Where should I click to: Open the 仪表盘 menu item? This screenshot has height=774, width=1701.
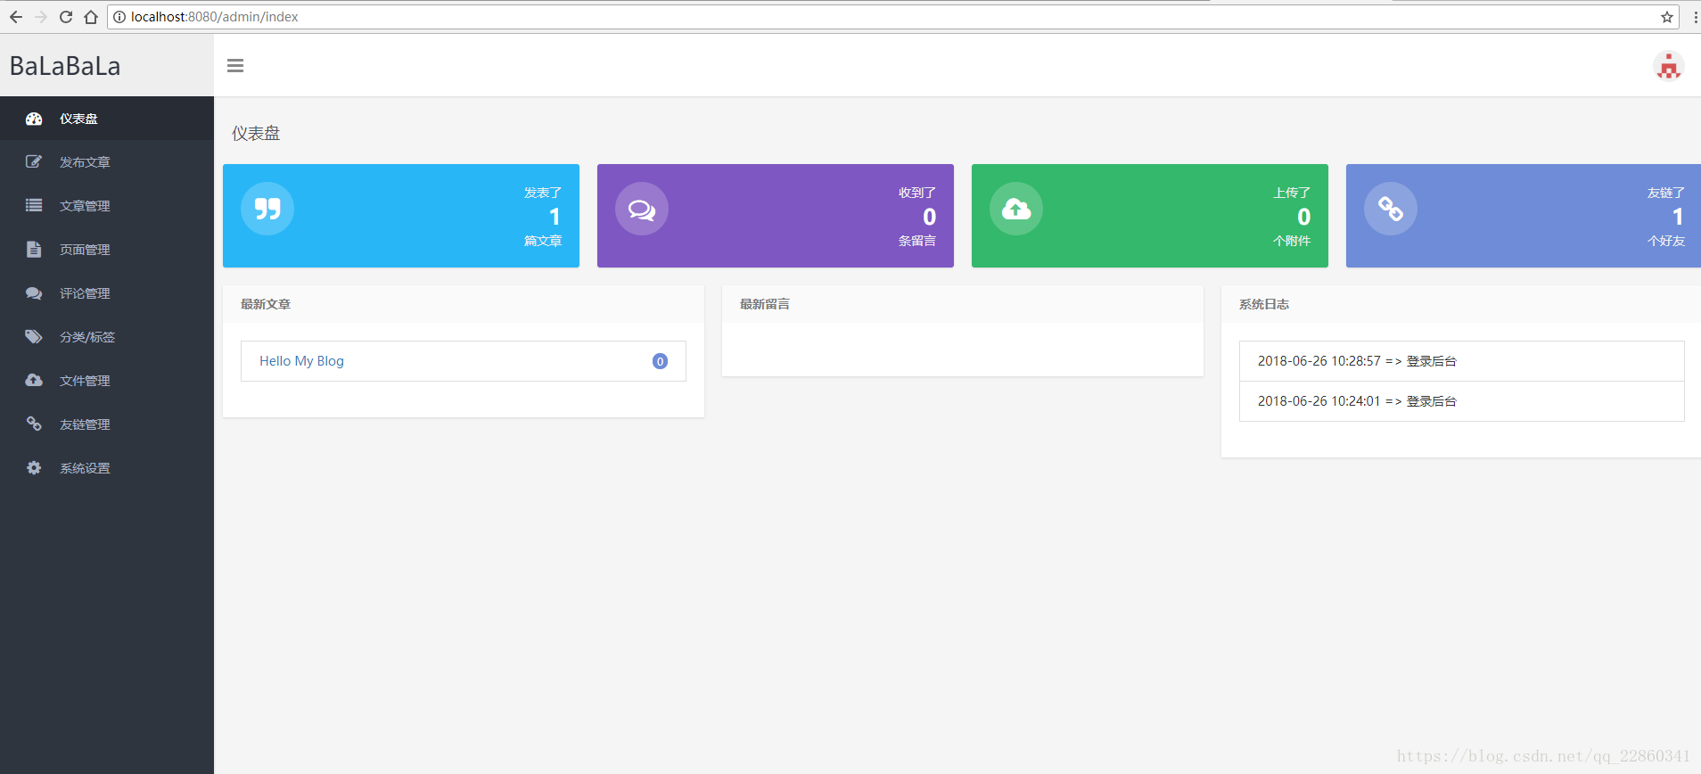[x=107, y=119]
